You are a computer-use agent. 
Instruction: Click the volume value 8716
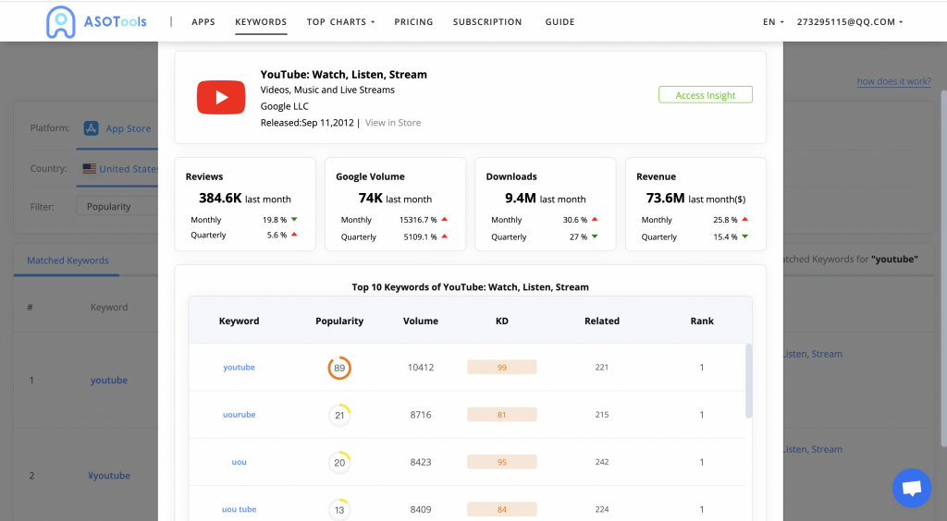(x=421, y=415)
